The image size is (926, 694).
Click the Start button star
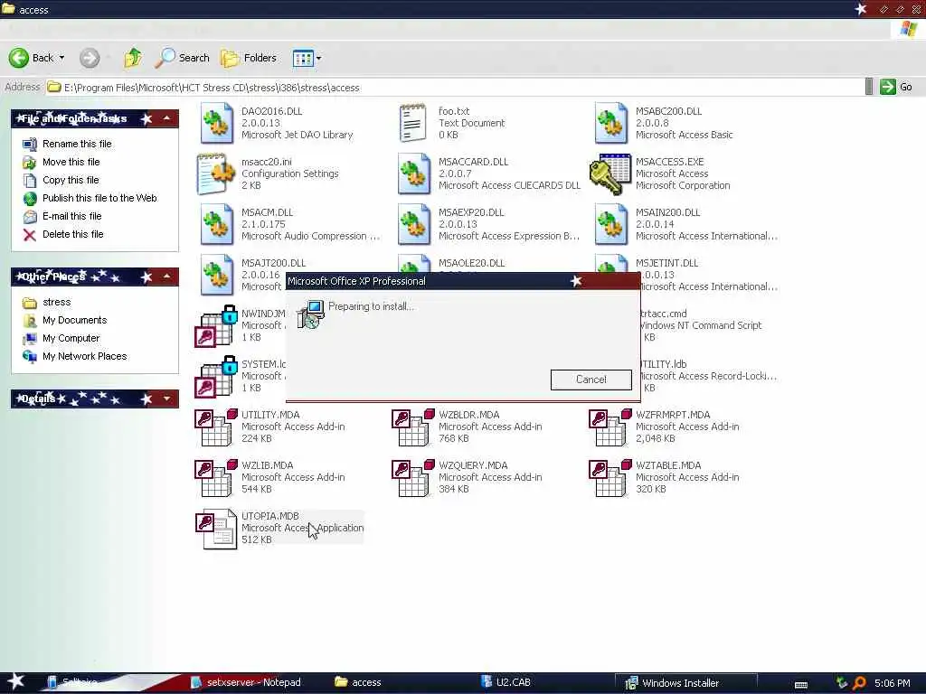point(16,681)
